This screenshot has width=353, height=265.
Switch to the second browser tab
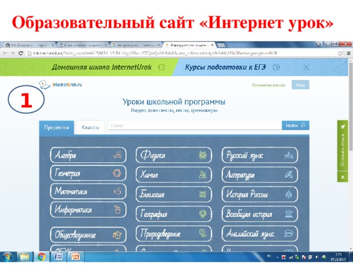82,45
